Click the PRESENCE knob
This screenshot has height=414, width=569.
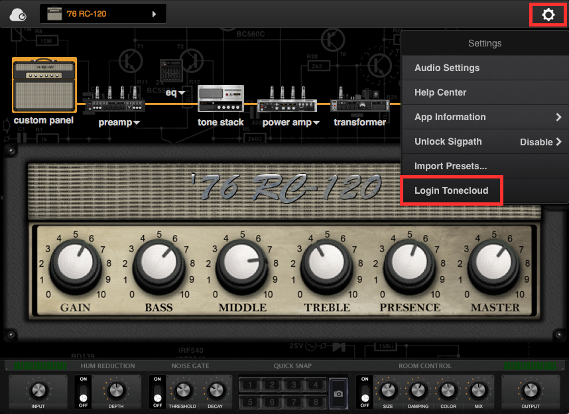tap(410, 266)
